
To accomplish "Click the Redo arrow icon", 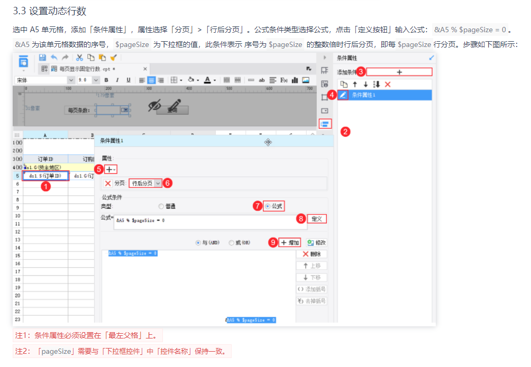I will (65, 58).
